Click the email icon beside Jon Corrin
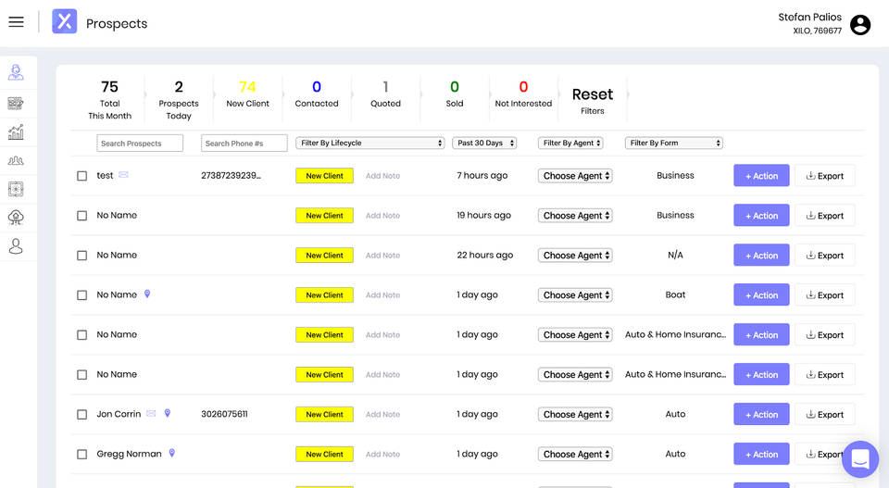 (x=151, y=413)
